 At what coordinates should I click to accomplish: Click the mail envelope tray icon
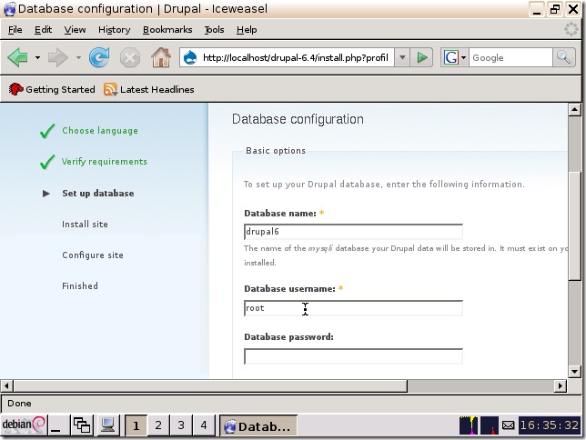508,425
